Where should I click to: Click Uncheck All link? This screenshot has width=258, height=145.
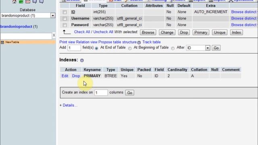[103, 32]
